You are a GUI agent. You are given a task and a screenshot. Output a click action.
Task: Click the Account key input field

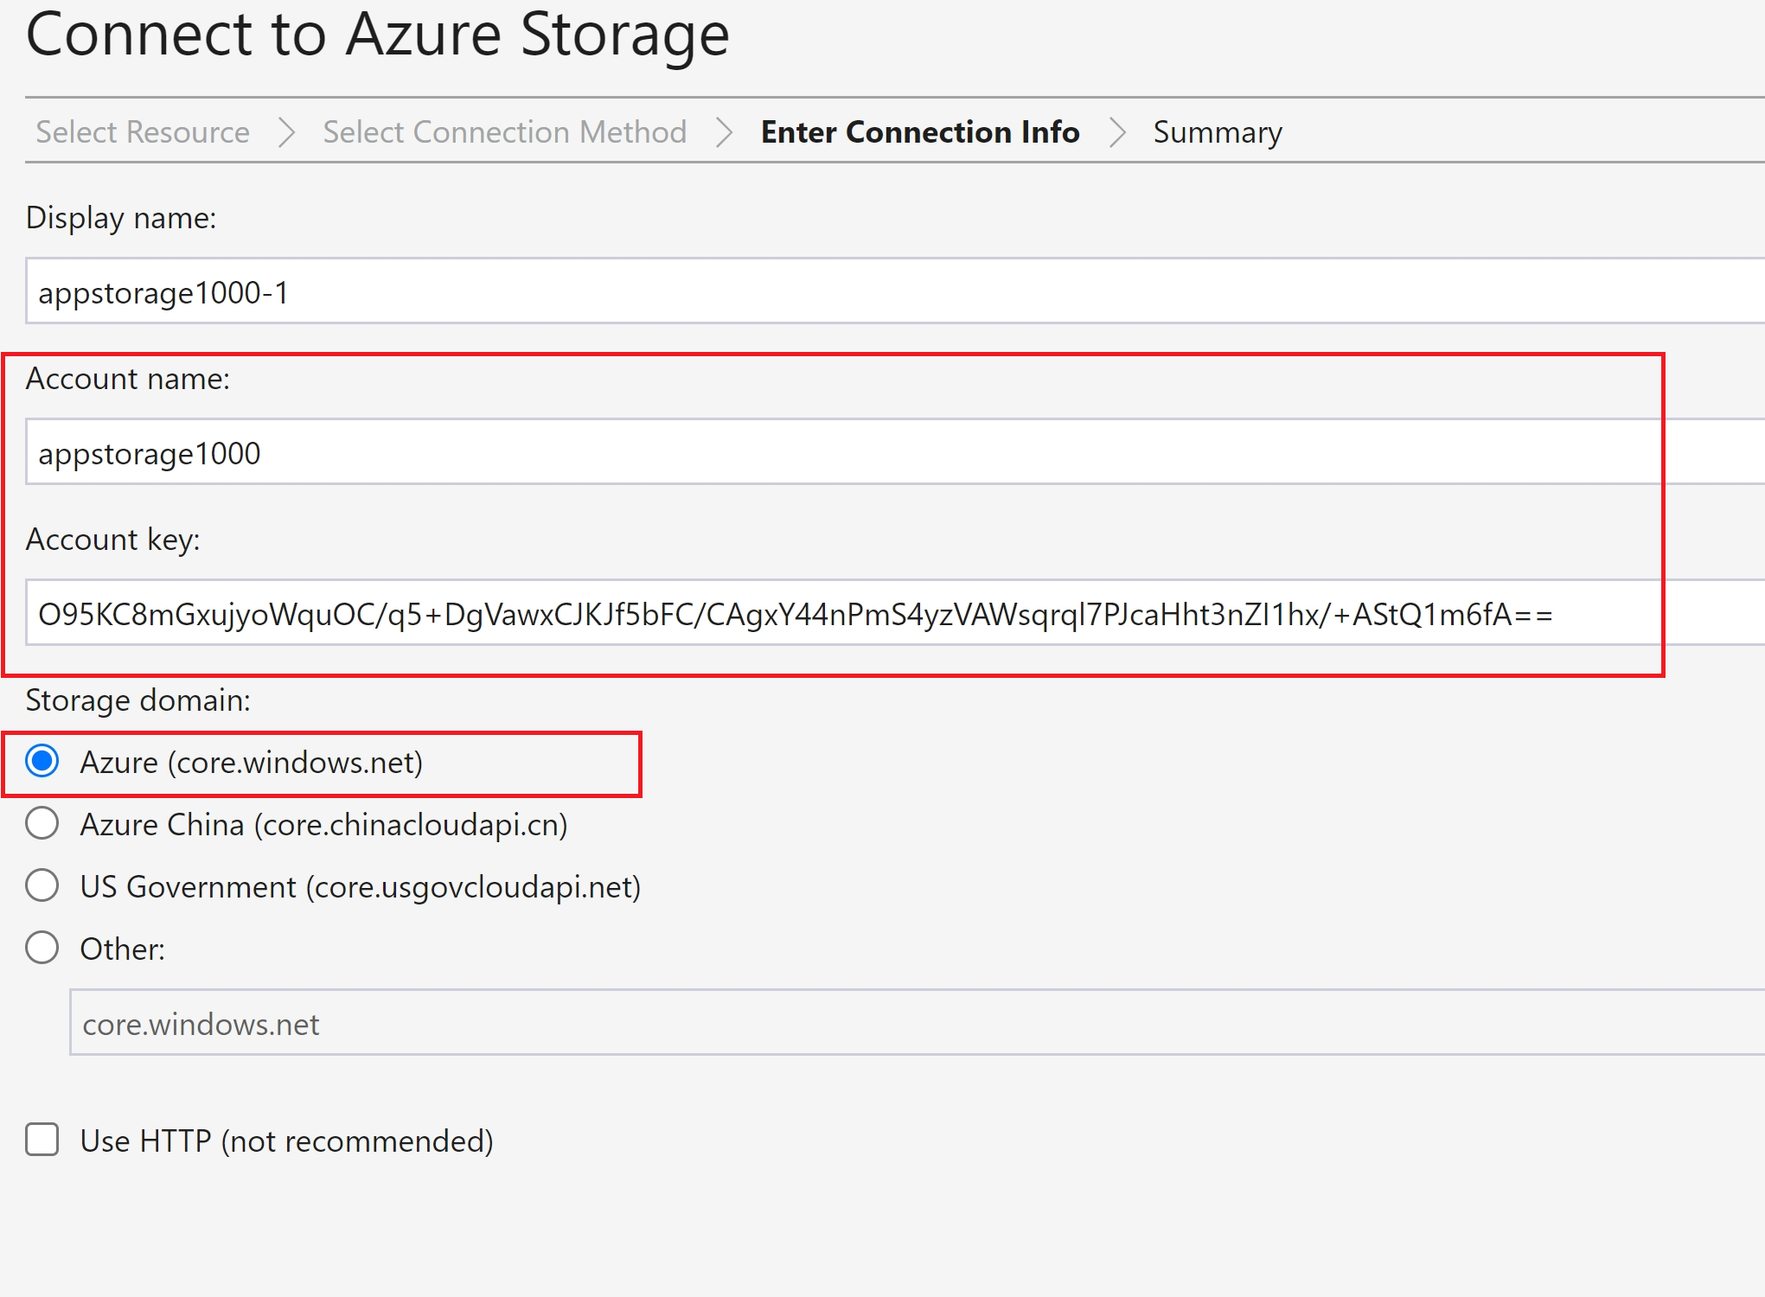(x=895, y=613)
